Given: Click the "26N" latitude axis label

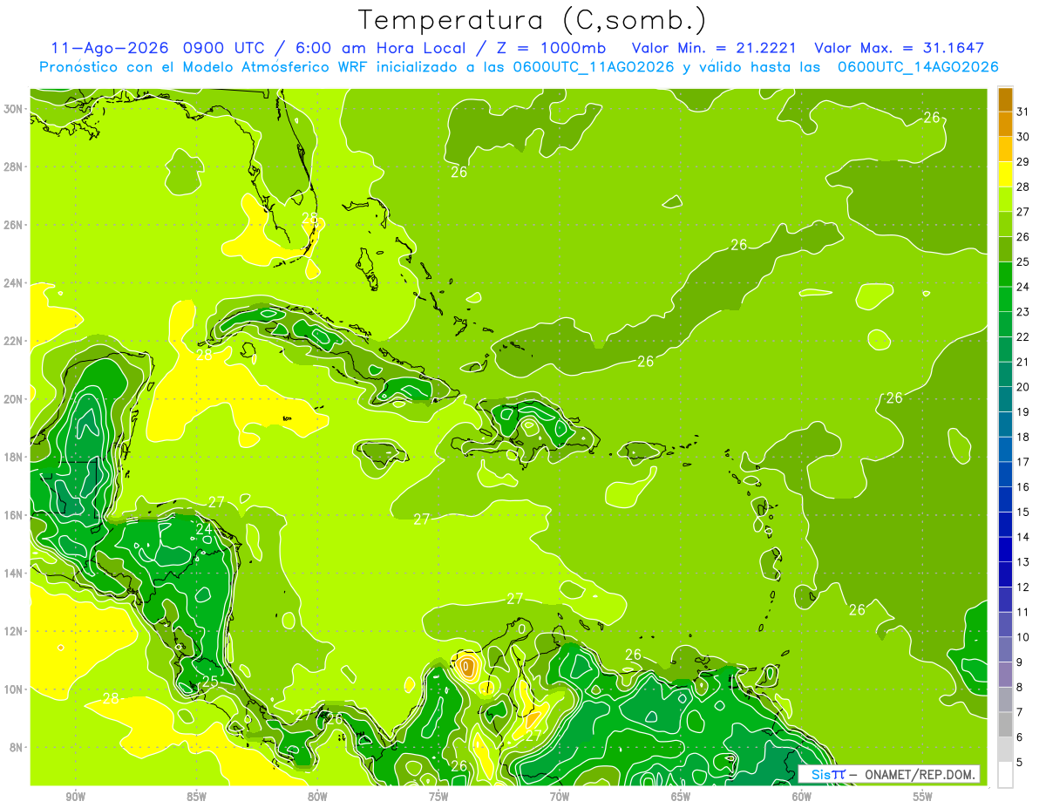Looking at the screenshot, I should 14,225.
